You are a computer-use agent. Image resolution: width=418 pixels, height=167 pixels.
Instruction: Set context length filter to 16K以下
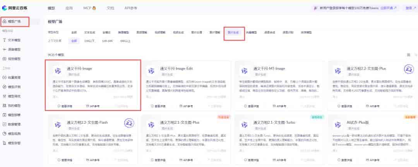pyautogui.click(x=89, y=41)
